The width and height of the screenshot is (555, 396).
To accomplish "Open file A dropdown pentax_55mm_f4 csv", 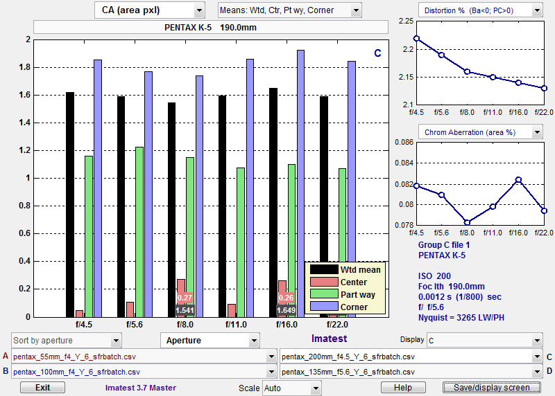I will (x=144, y=357).
